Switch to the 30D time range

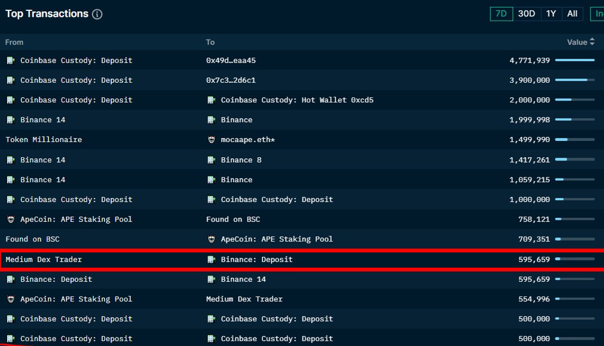[x=526, y=14]
